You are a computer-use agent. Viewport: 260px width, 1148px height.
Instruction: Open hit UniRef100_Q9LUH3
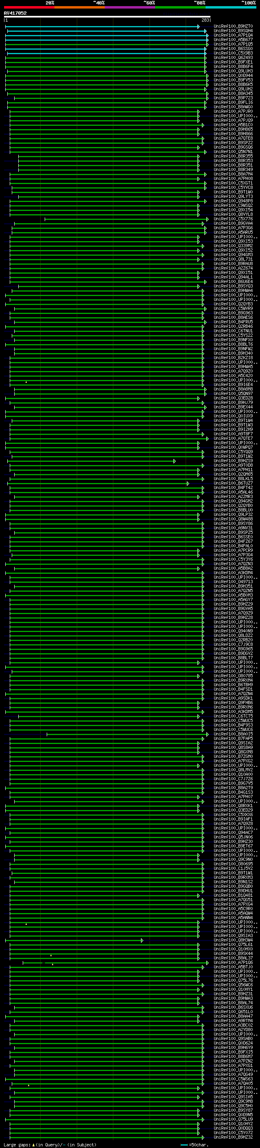pos(233,71)
